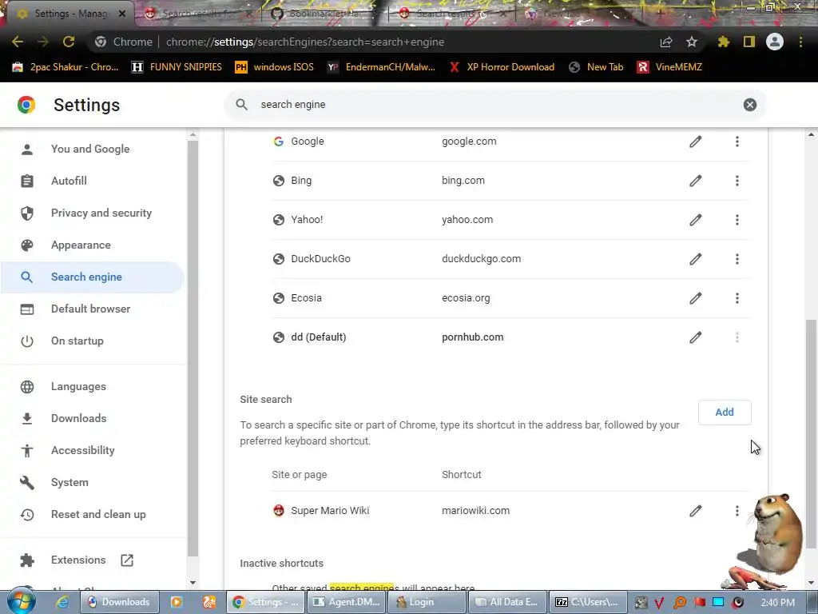Screen dimensions: 818x614
Task: Edit the Super Mario Wiki site search
Action: (696, 511)
